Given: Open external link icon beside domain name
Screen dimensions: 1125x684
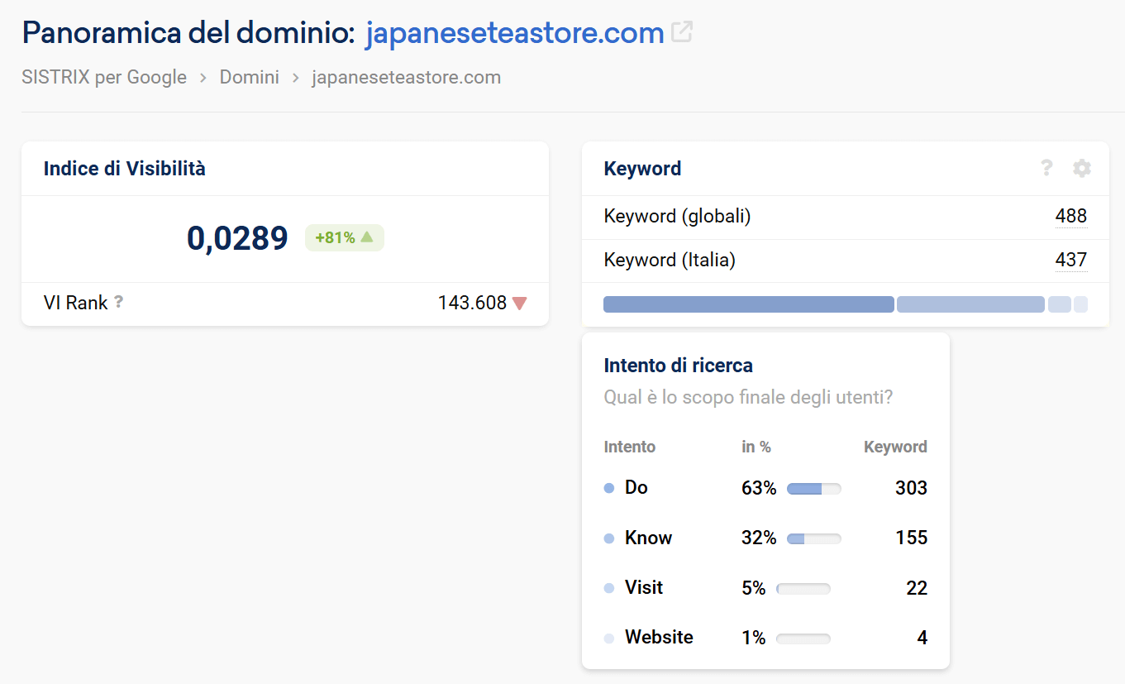Looking at the screenshot, I should 682,32.
